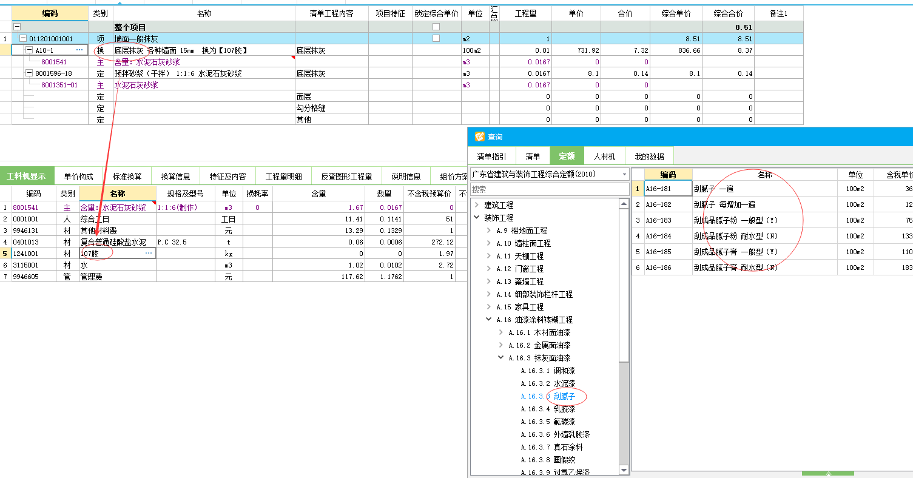This screenshot has height=478, width=913.
Task: Collapse the A.16.3 抹灰面油漆 node
Action: [x=501, y=358]
